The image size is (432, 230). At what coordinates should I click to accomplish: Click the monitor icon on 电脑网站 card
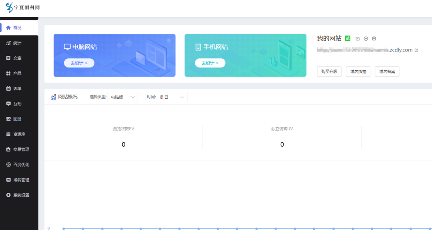pos(67,47)
